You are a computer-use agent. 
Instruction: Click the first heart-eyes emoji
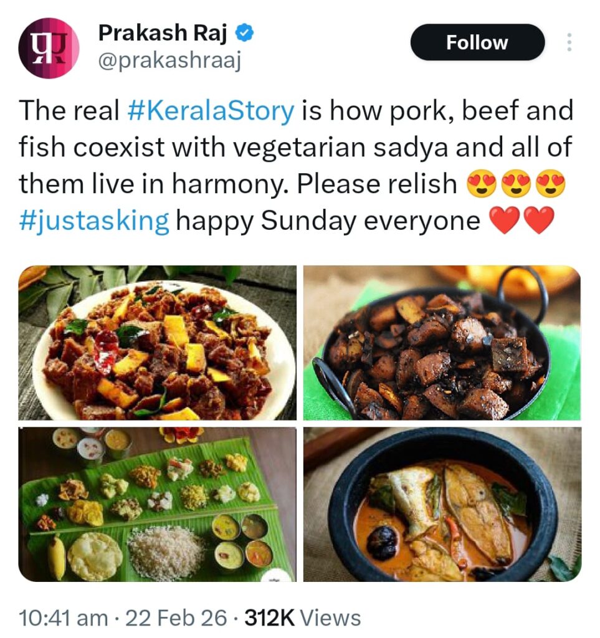coord(481,184)
